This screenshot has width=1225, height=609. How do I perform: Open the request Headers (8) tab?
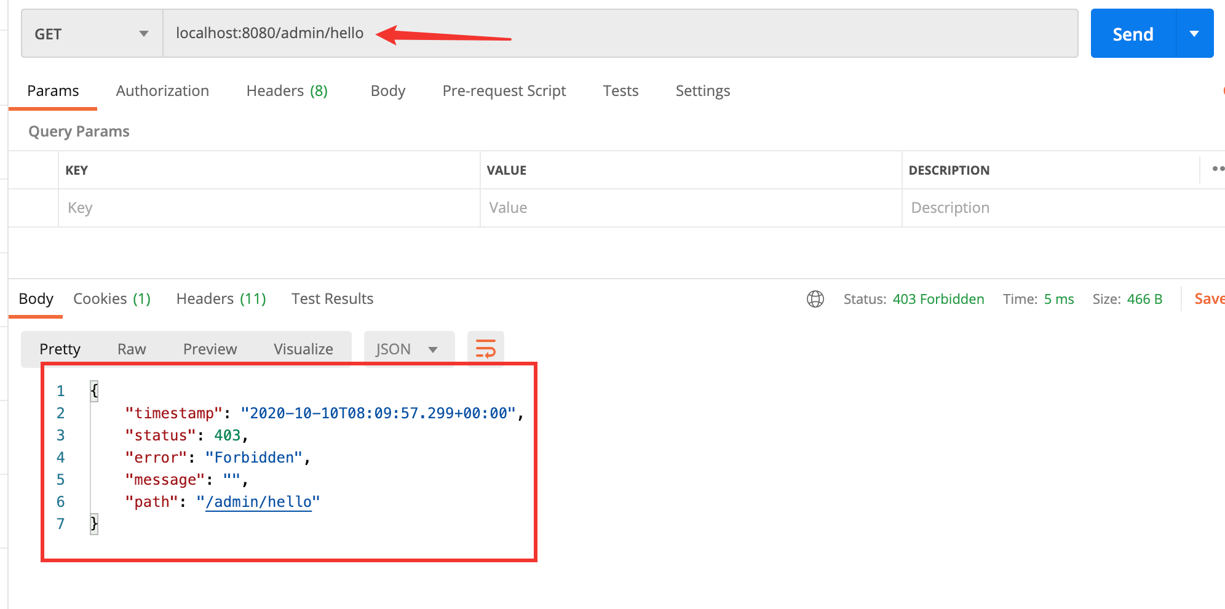tap(287, 91)
